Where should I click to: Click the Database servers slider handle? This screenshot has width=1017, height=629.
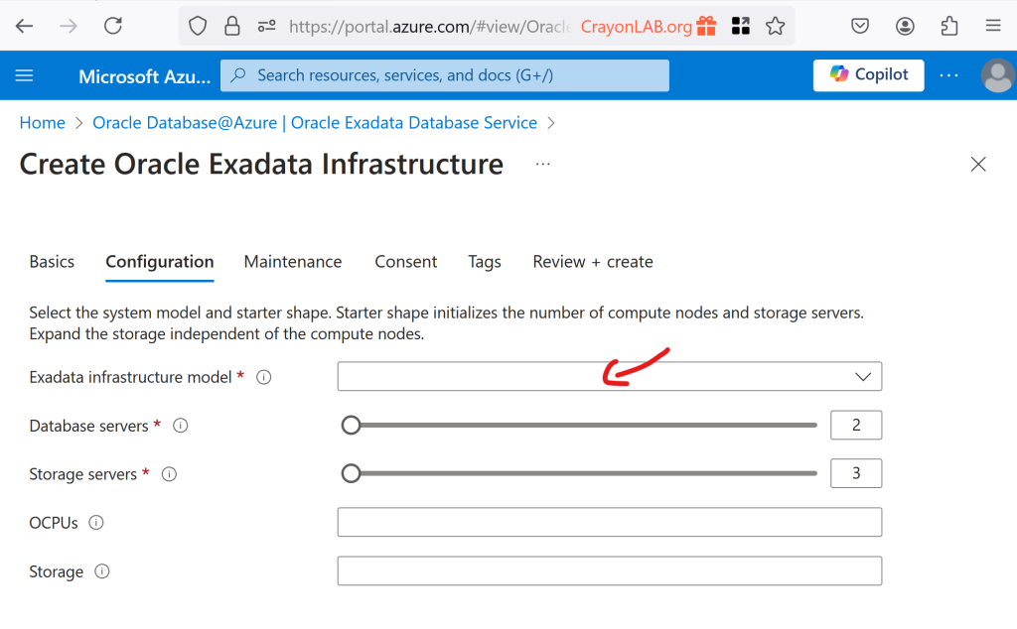[x=351, y=426]
